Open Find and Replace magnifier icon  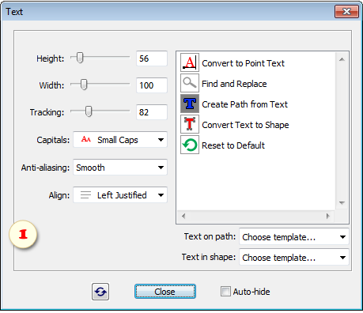[x=190, y=83]
